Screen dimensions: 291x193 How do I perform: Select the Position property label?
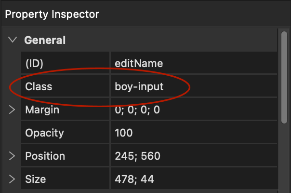pyautogui.click(x=45, y=156)
